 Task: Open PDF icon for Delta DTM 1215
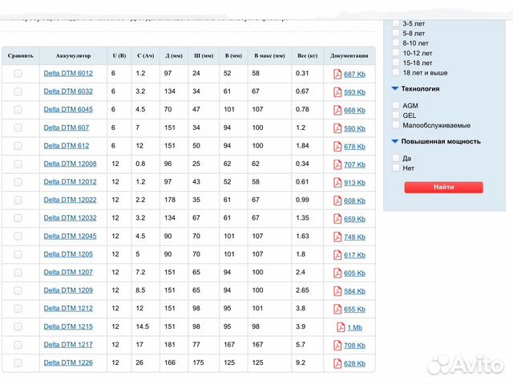click(341, 327)
